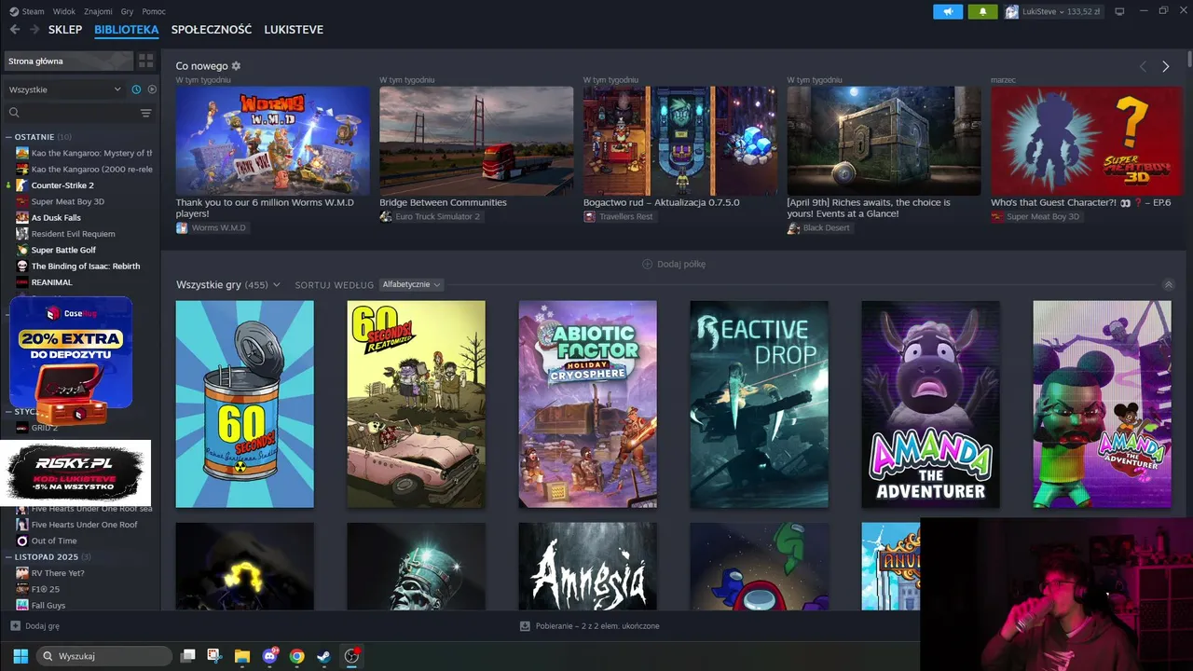The width and height of the screenshot is (1193, 671).
Task: Open the green notifications bell
Action: coord(982,11)
